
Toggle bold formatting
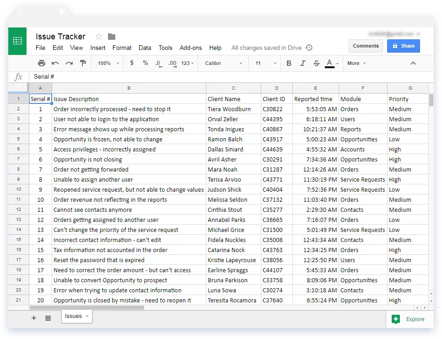tap(289, 63)
